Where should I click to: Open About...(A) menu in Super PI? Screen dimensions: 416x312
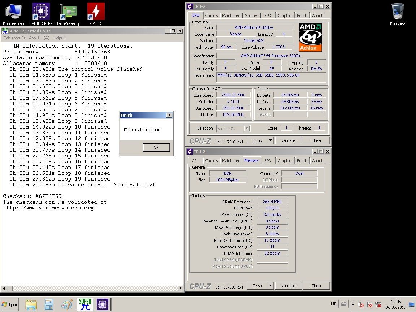[x=39, y=38]
